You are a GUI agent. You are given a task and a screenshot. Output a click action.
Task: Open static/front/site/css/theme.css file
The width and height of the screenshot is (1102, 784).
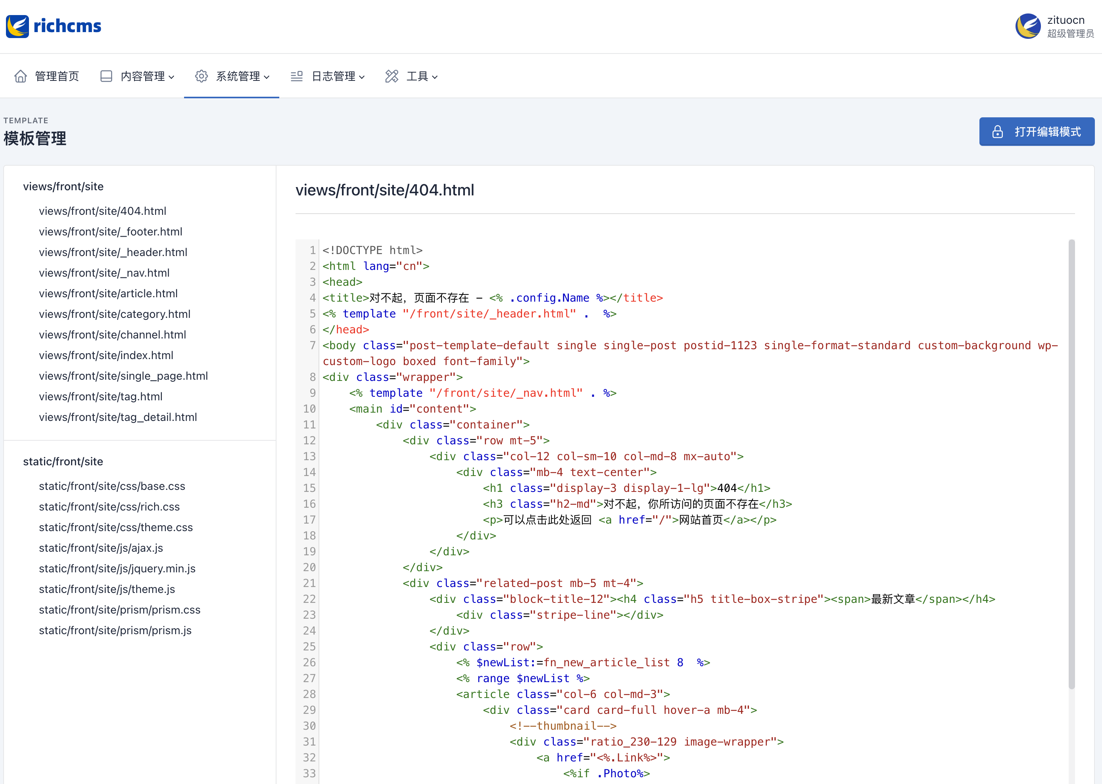click(x=116, y=527)
